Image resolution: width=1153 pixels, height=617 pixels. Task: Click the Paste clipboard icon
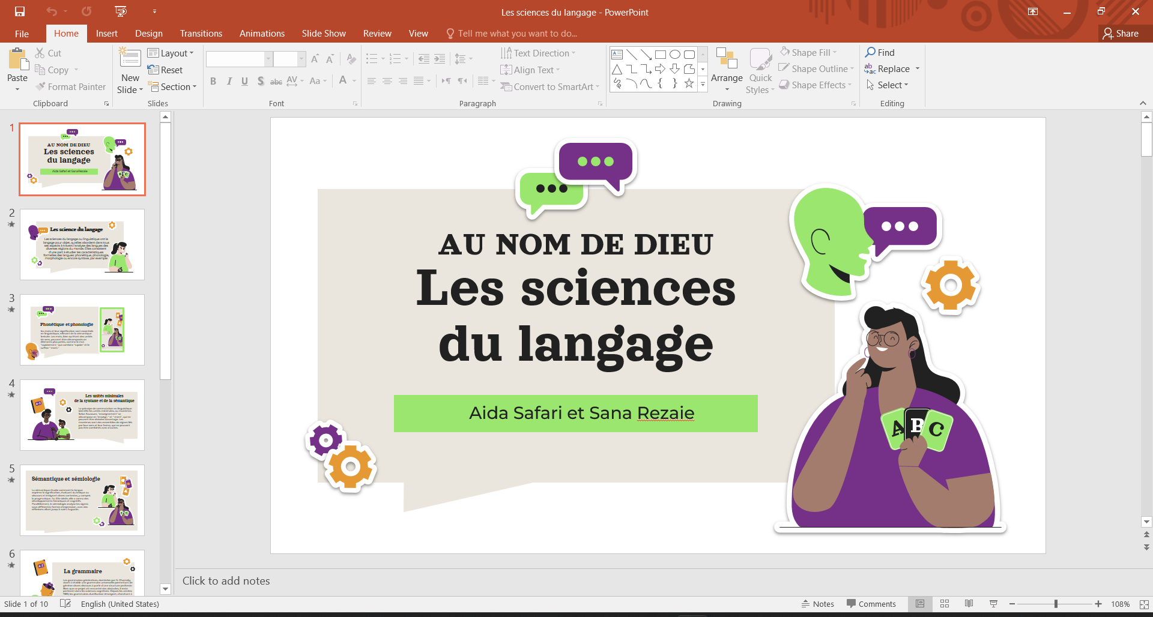click(17, 61)
